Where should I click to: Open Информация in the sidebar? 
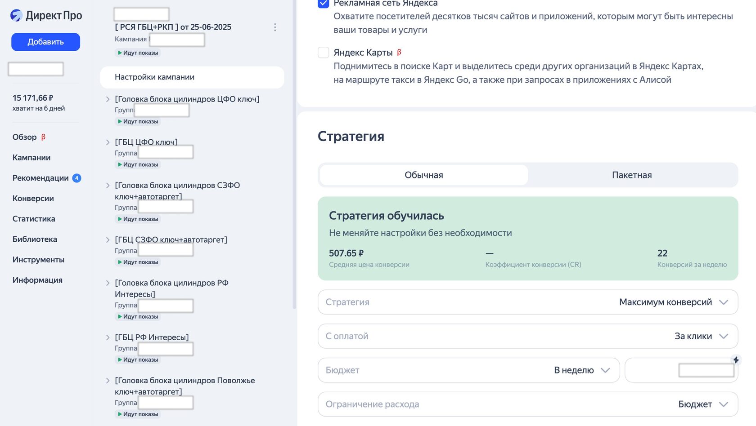(x=37, y=280)
